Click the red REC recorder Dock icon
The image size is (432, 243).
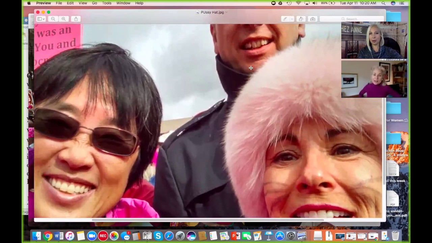point(103,236)
